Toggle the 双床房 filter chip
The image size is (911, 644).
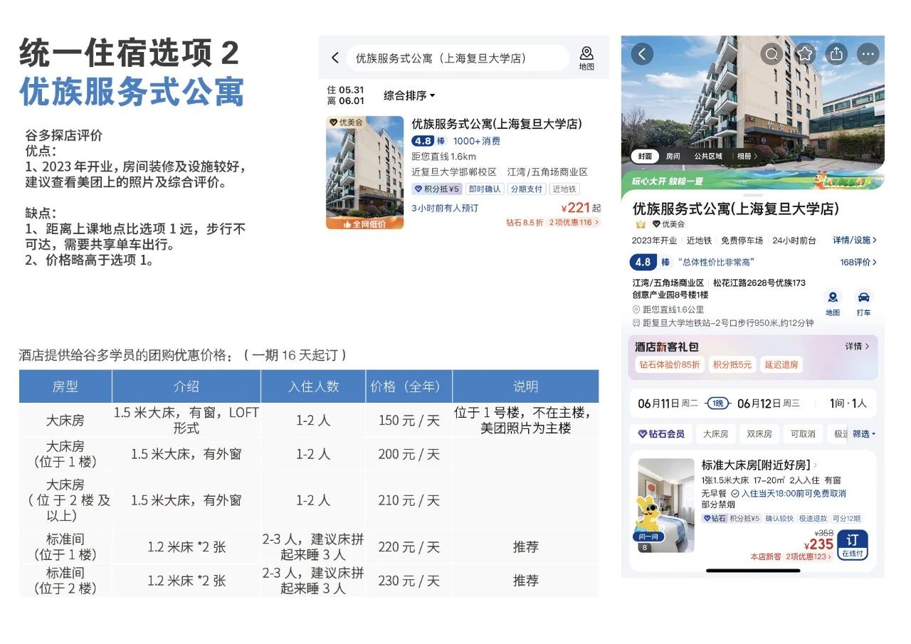[759, 433]
